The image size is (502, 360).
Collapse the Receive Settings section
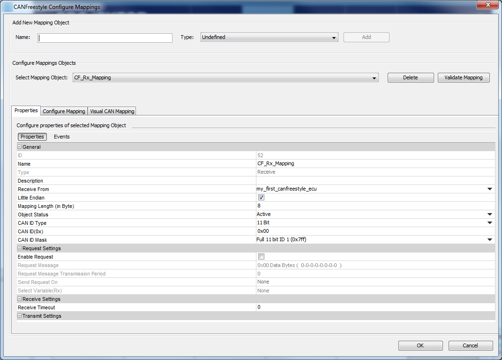[20, 299]
